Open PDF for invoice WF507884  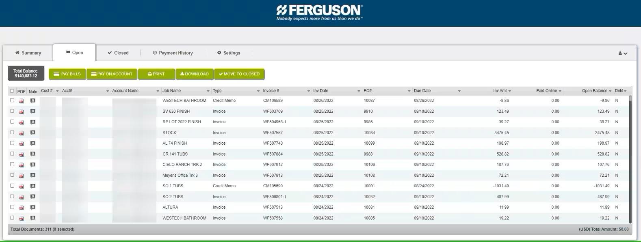click(21, 154)
